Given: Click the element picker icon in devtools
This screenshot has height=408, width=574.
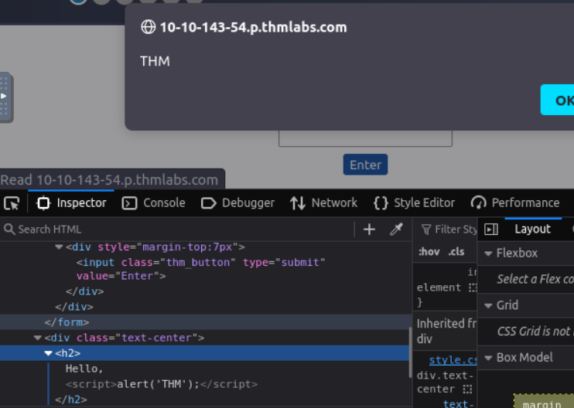Looking at the screenshot, I should pyautogui.click(x=12, y=203).
